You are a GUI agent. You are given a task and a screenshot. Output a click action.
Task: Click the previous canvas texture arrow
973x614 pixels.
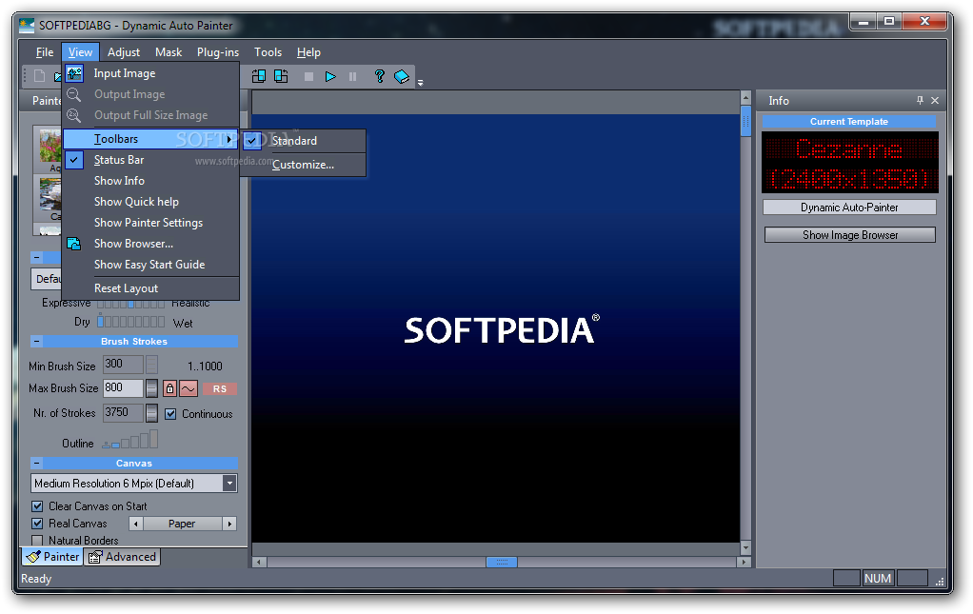(136, 525)
